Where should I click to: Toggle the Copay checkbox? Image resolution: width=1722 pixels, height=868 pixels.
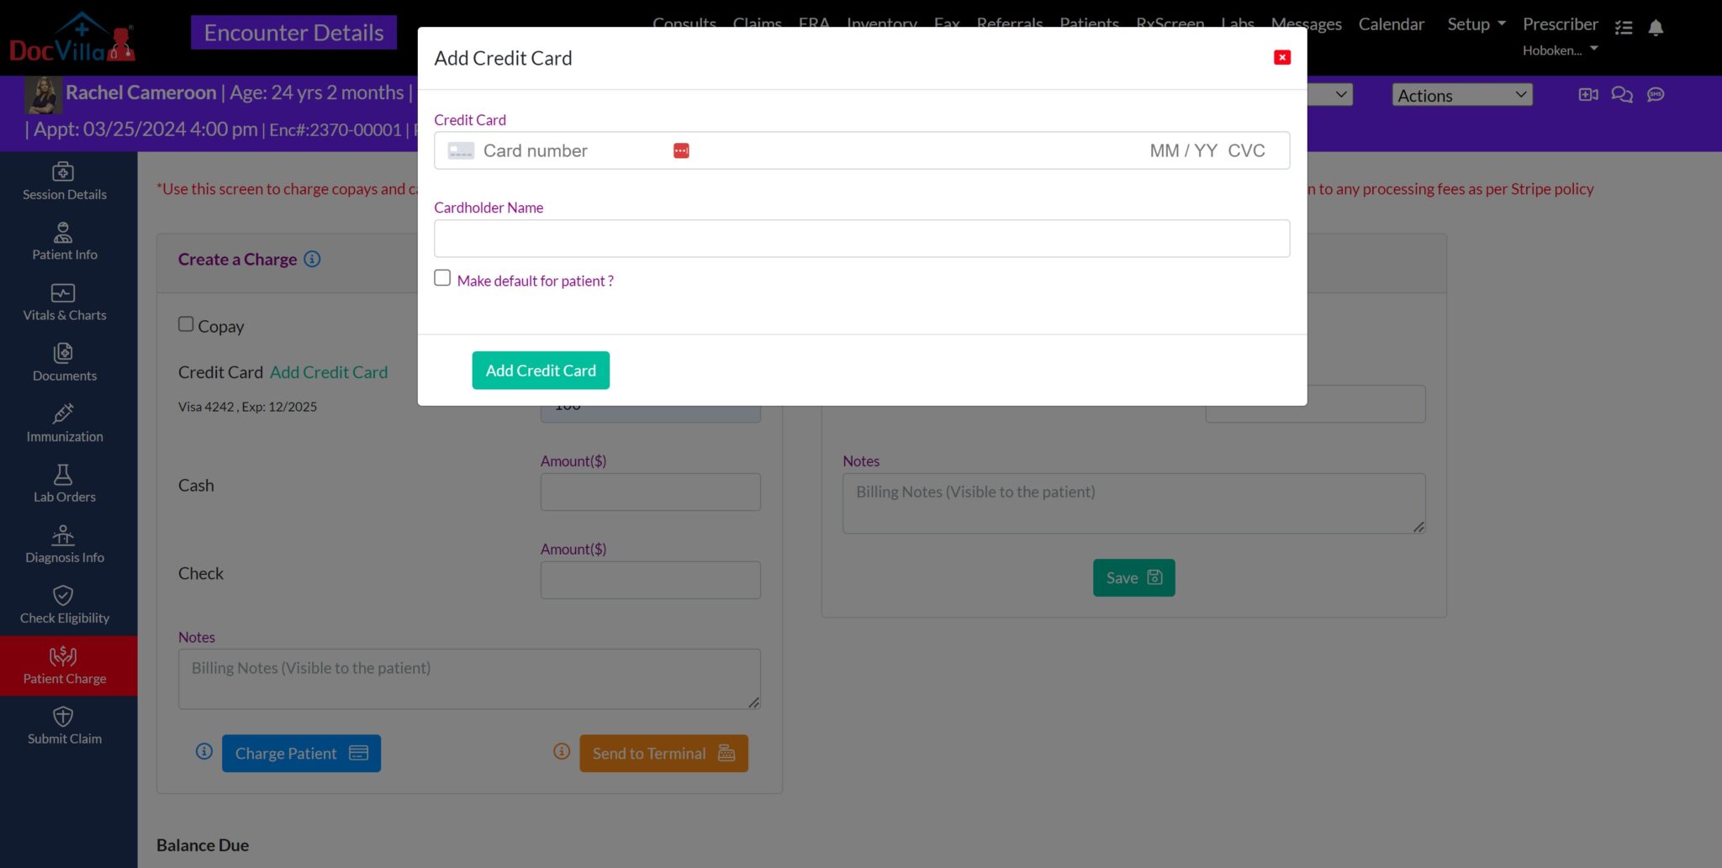coord(186,324)
